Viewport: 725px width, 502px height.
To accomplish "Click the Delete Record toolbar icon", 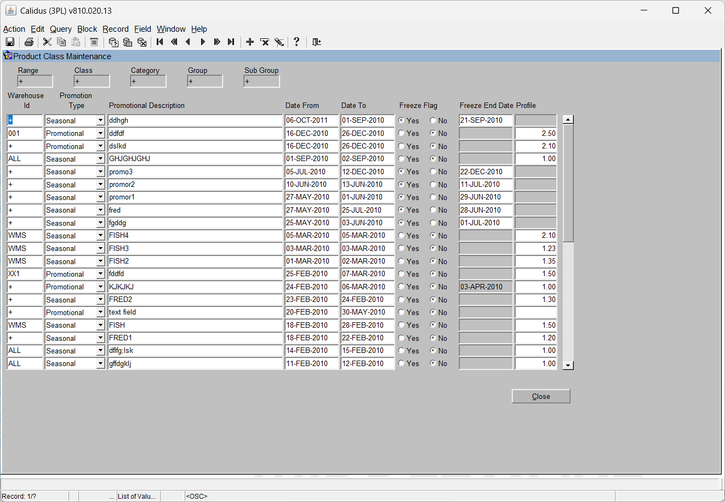I will point(265,42).
